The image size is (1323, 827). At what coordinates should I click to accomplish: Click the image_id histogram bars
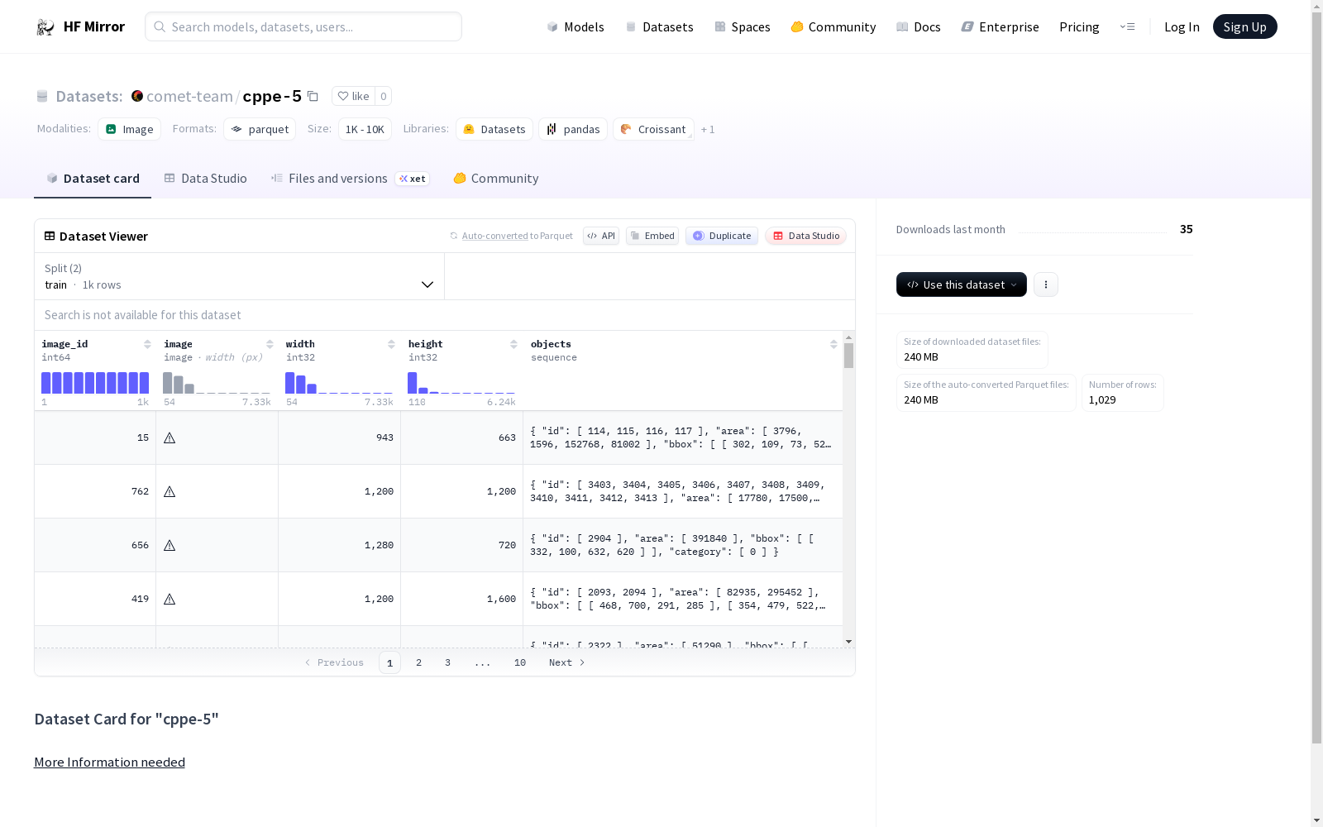[x=95, y=383]
